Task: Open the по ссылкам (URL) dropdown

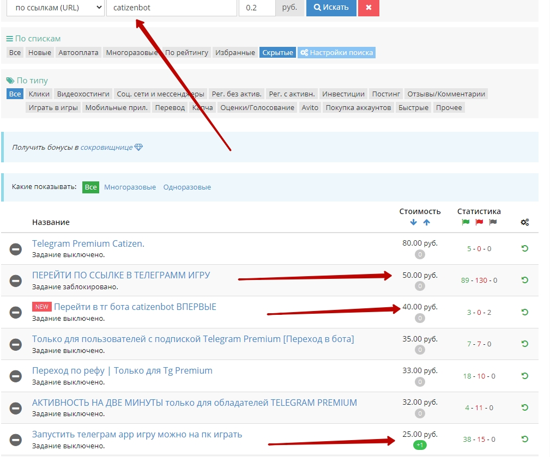Action: point(56,8)
